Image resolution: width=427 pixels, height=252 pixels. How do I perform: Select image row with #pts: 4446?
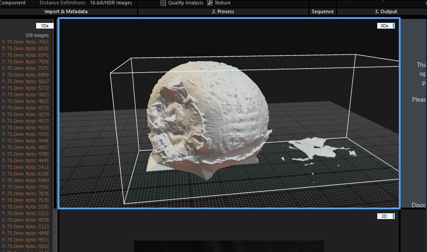(x=26, y=141)
